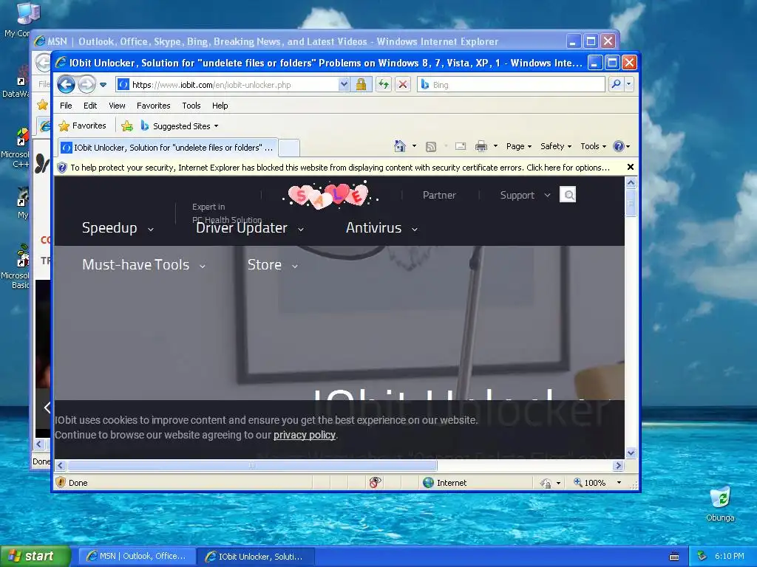The image size is (757, 567).
Task: Switch to MSN taskbar button
Action: point(137,557)
